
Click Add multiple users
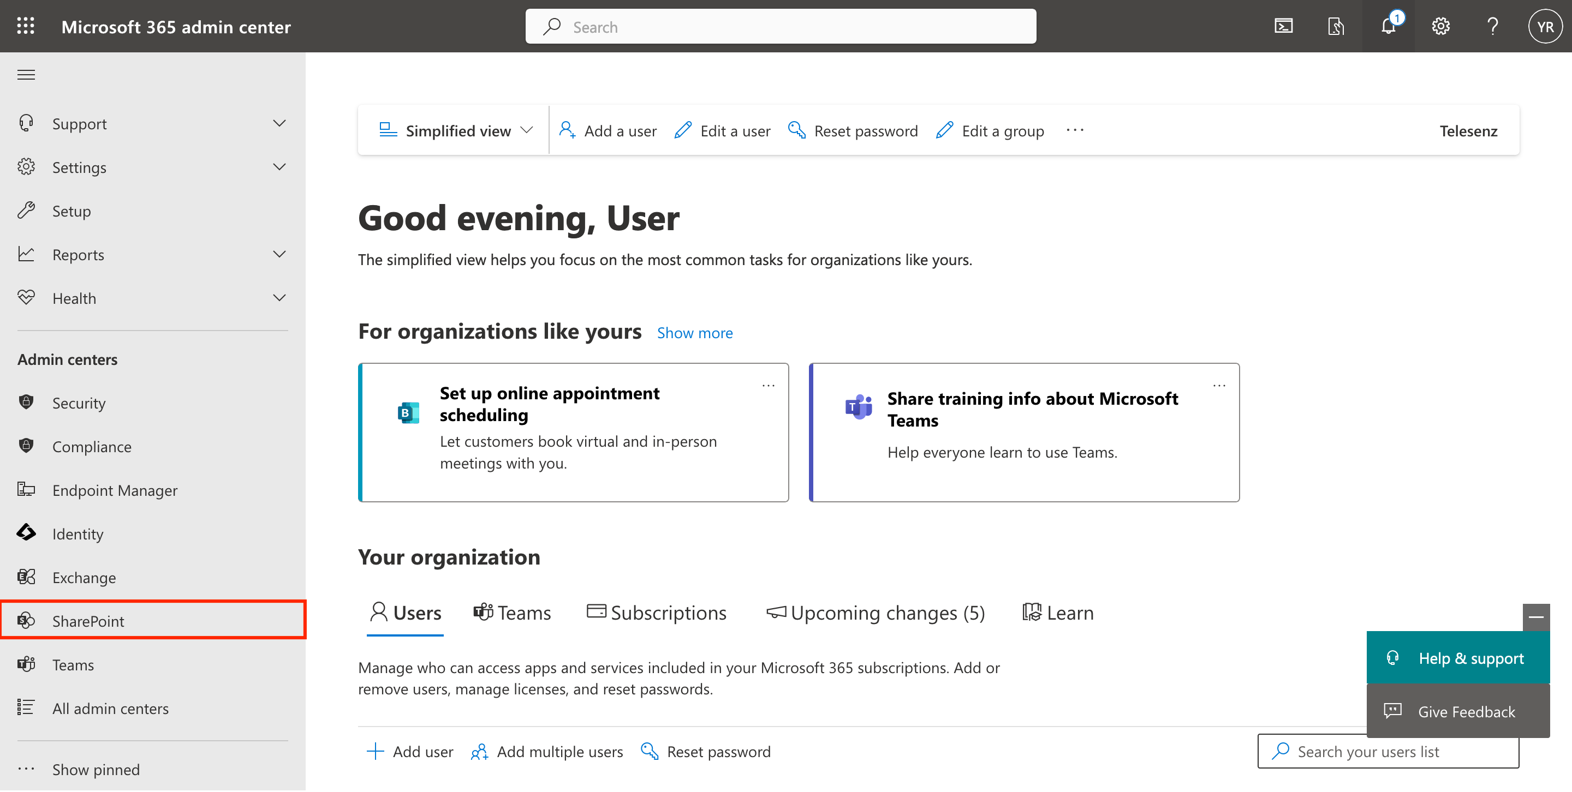[547, 752]
